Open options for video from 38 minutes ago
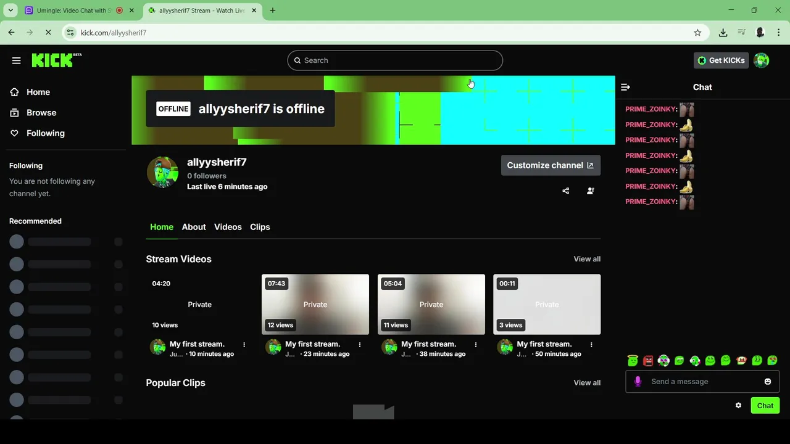 (476, 345)
